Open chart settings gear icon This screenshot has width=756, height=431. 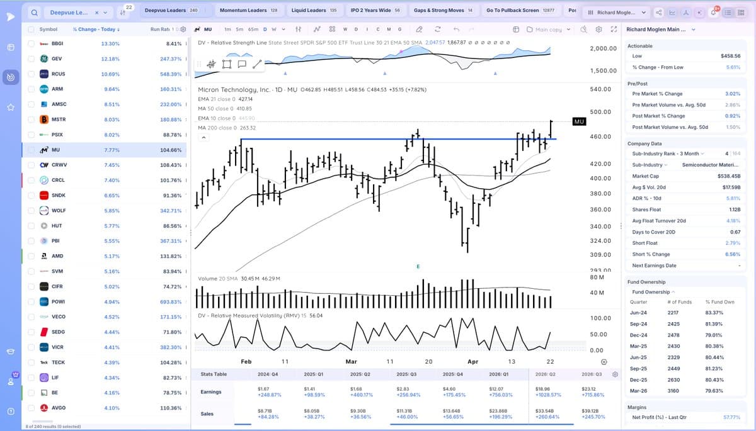click(x=598, y=29)
